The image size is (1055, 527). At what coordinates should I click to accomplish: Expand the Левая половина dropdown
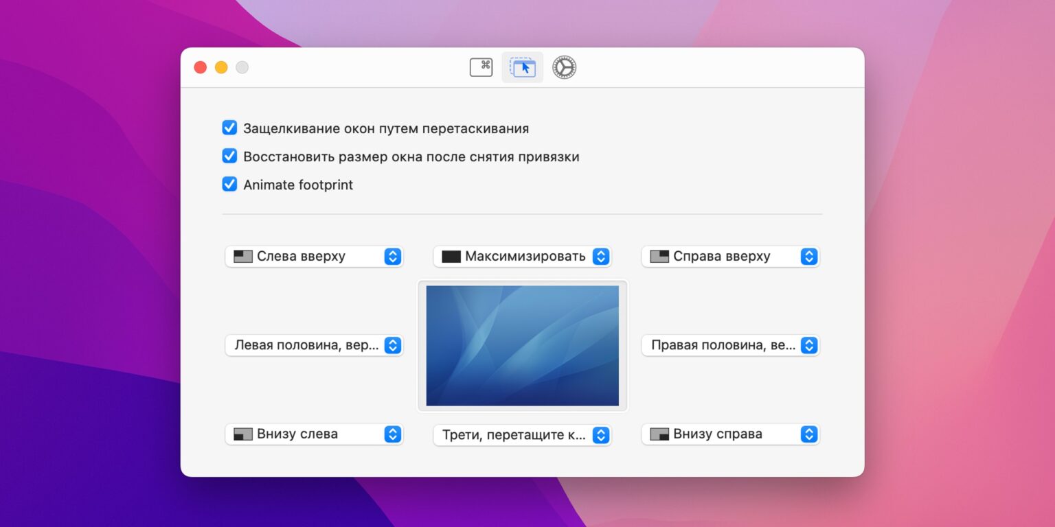coord(392,345)
